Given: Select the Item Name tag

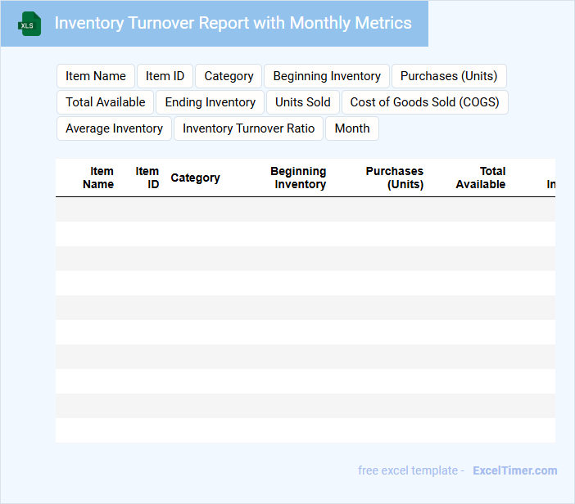Looking at the screenshot, I should [x=96, y=76].
